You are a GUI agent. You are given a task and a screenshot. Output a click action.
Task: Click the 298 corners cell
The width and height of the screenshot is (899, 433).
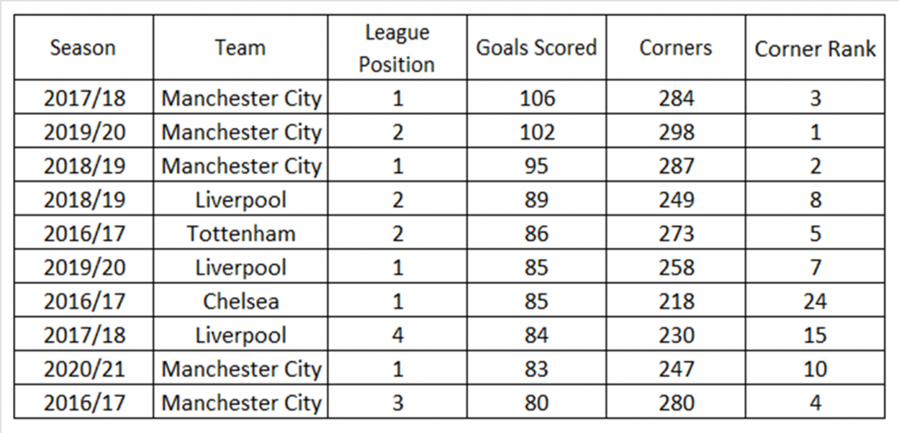(x=676, y=131)
